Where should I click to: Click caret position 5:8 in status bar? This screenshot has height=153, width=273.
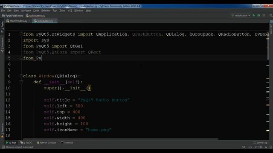point(244,147)
